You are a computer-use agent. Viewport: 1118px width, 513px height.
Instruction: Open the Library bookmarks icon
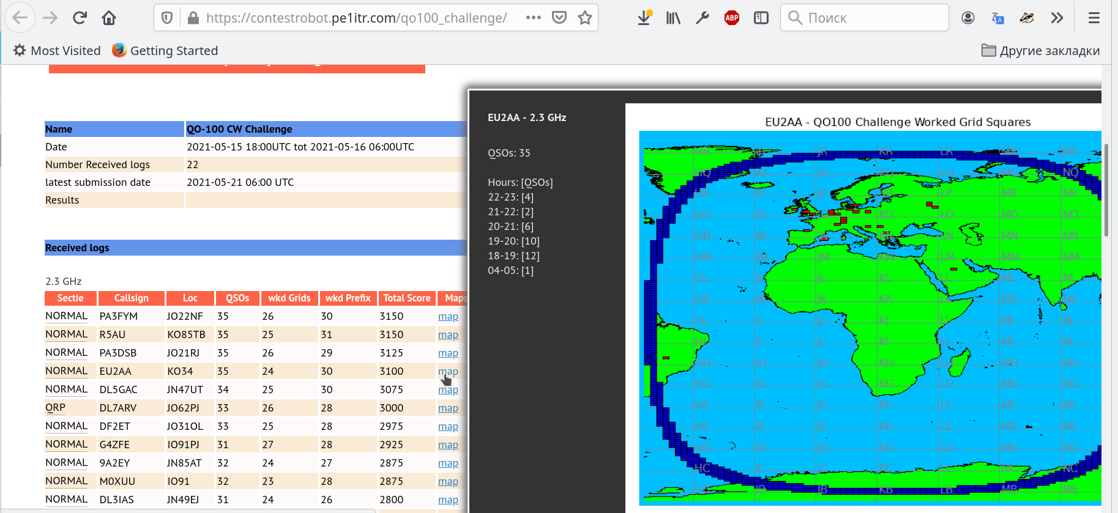pos(673,18)
